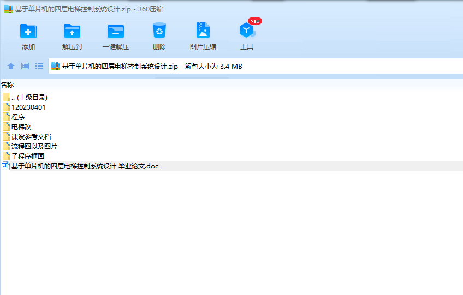463x295 pixels.
Task: Click the 解压到 (Extract to) icon
Action: click(x=72, y=31)
